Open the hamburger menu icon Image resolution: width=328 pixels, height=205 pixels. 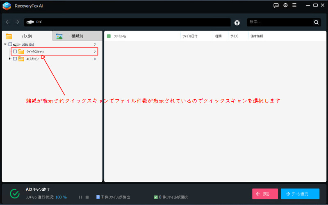294,5
